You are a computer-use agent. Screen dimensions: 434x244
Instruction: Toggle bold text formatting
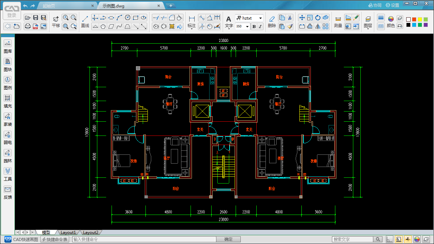point(254,26)
